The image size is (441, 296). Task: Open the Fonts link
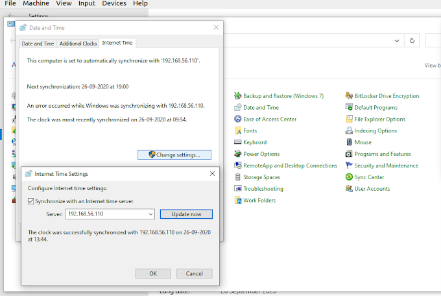(x=250, y=130)
